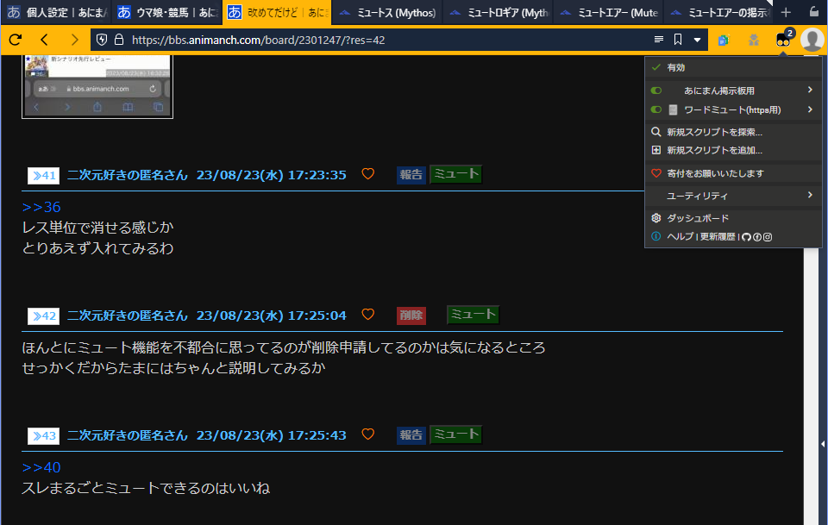Image resolution: width=828 pixels, height=525 pixels.
Task: Like post 42 with heart icon
Action: tap(368, 315)
